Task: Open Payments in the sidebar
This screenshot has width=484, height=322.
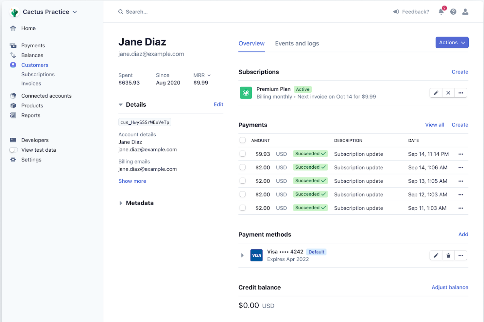Action: pyautogui.click(x=33, y=45)
